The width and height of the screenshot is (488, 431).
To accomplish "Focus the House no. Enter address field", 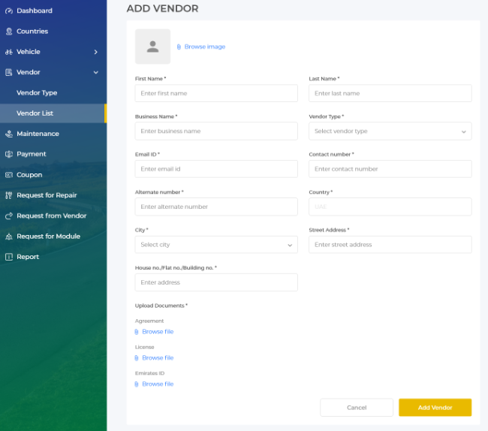I will [x=216, y=282].
